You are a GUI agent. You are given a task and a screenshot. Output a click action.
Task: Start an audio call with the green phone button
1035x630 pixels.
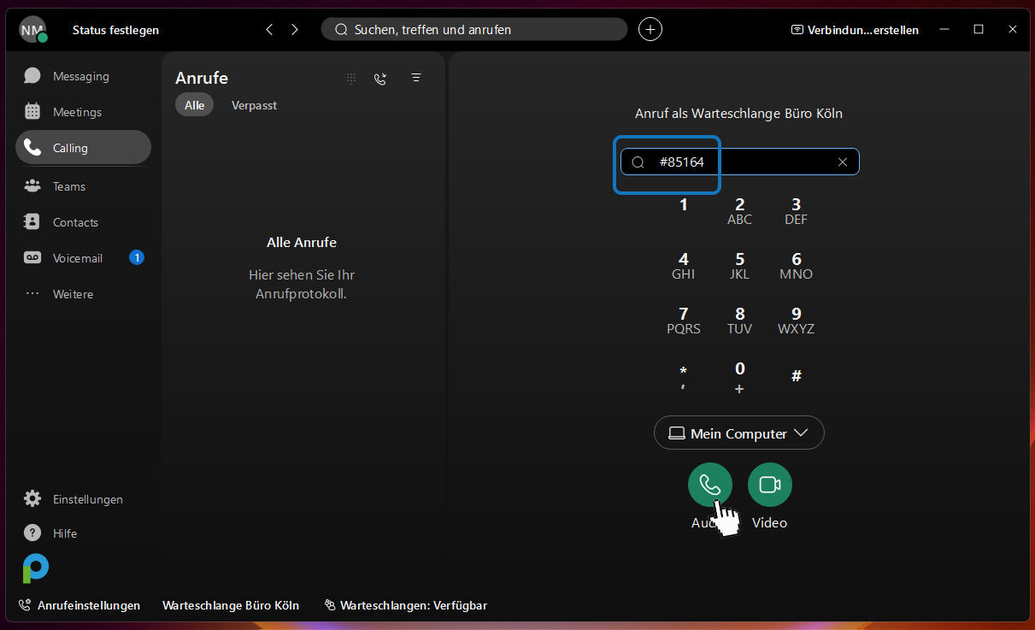[709, 485]
